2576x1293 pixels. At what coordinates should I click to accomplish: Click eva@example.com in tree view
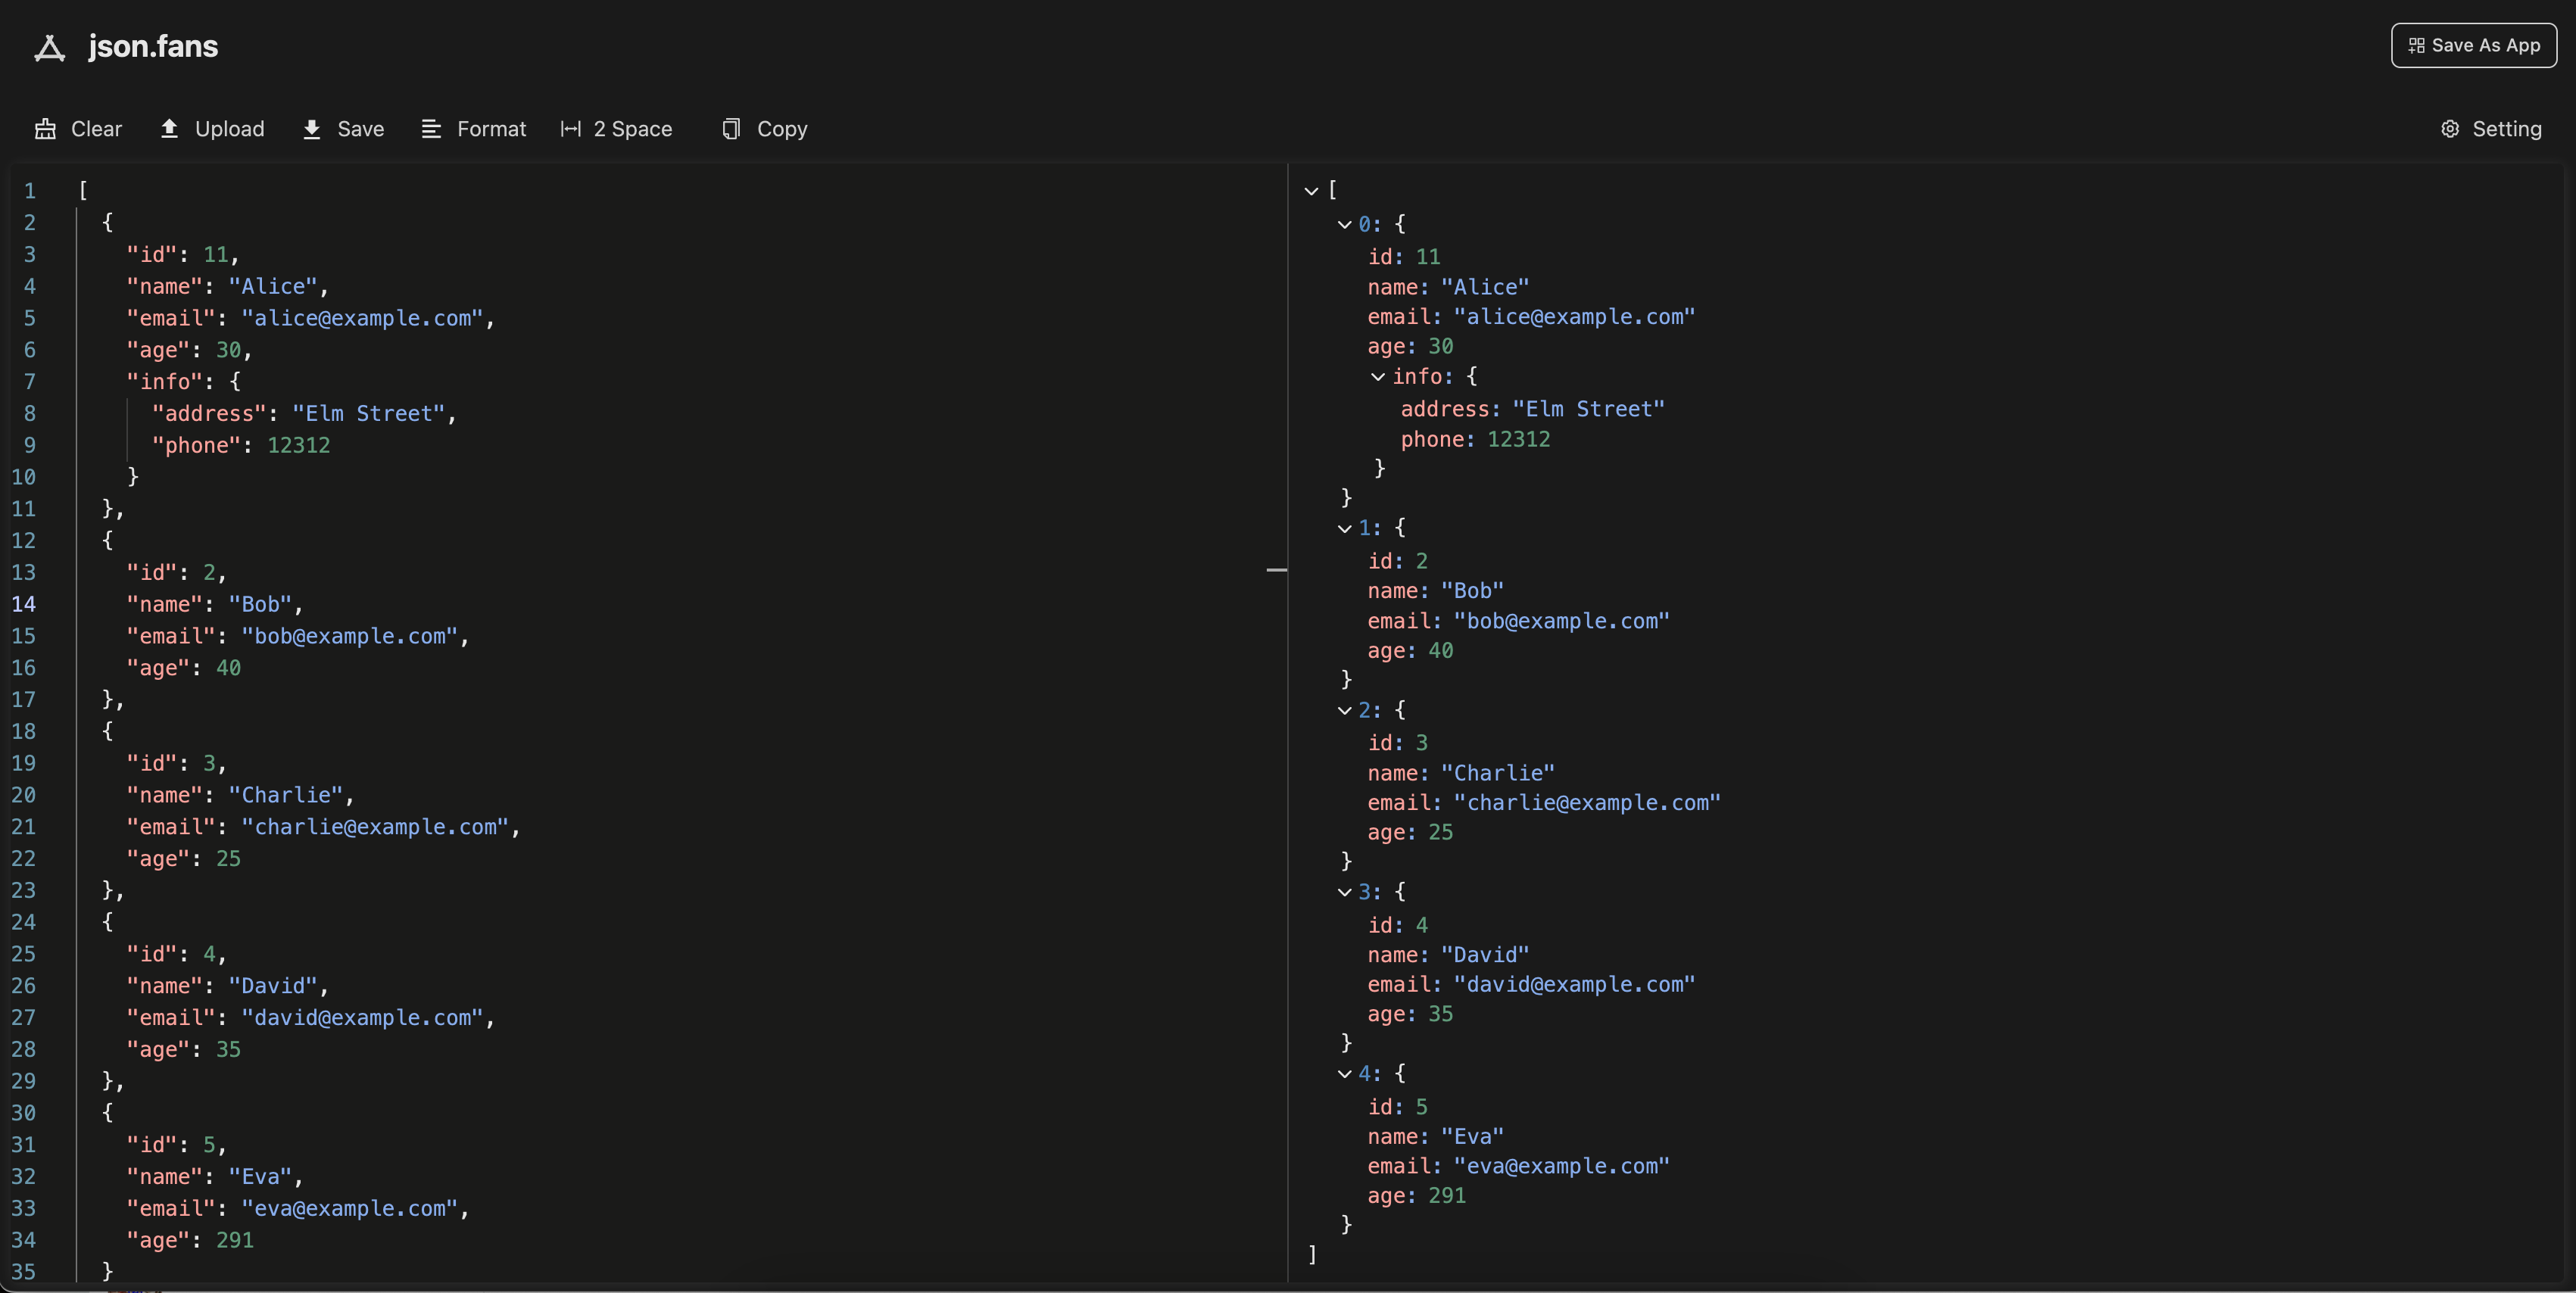[1561, 1167]
